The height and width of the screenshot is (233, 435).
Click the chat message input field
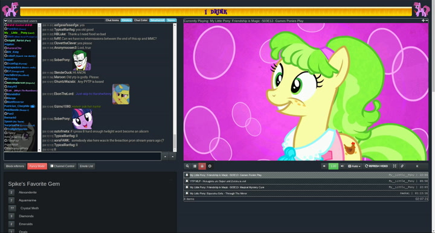pyautogui.click(x=82, y=156)
